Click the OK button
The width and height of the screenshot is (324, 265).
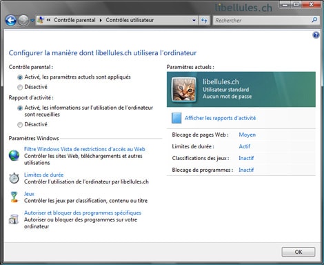tap(298, 252)
